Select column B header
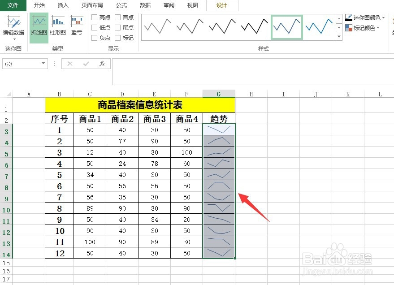The height and width of the screenshot is (285, 394). click(59, 94)
